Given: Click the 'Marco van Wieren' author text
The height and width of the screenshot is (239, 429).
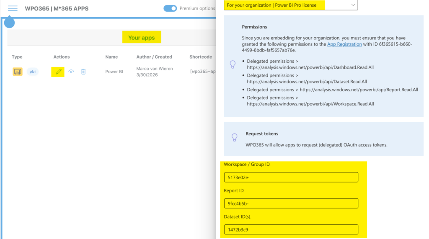Looking at the screenshot, I should (x=155, y=69).
